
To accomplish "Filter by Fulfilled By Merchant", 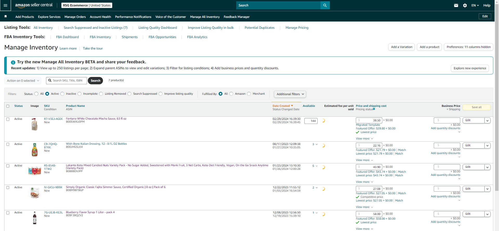I will [249, 94].
